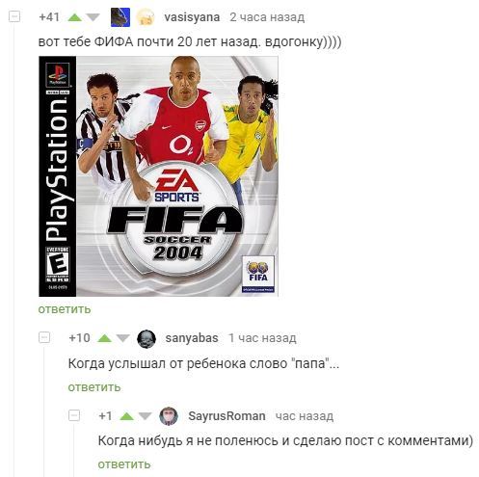Open sanyabas's round avatar
This screenshot has height=477, width=479.
click(146, 338)
